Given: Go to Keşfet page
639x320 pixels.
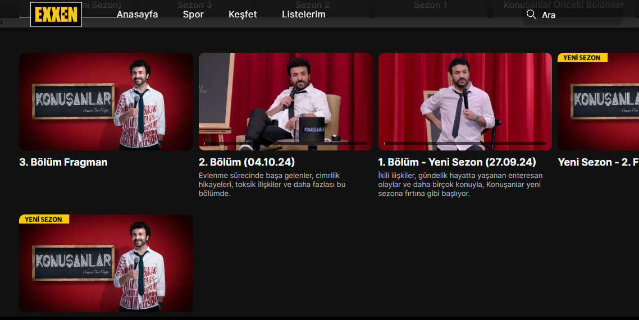Looking at the screenshot, I should click(243, 14).
